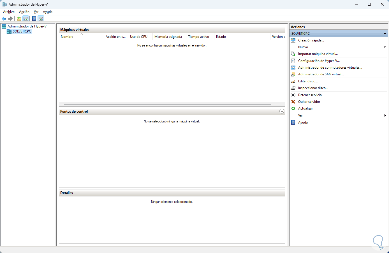
Task: Select Quitar servidor action
Action: click(309, 102)
